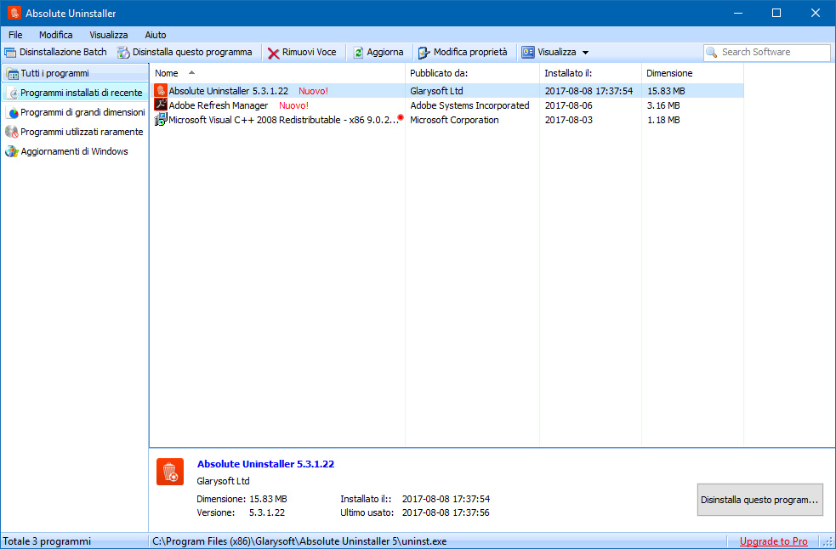Open the Aiuto menu
The height and width of the screenshot is (549, 836).
[156, 35]
